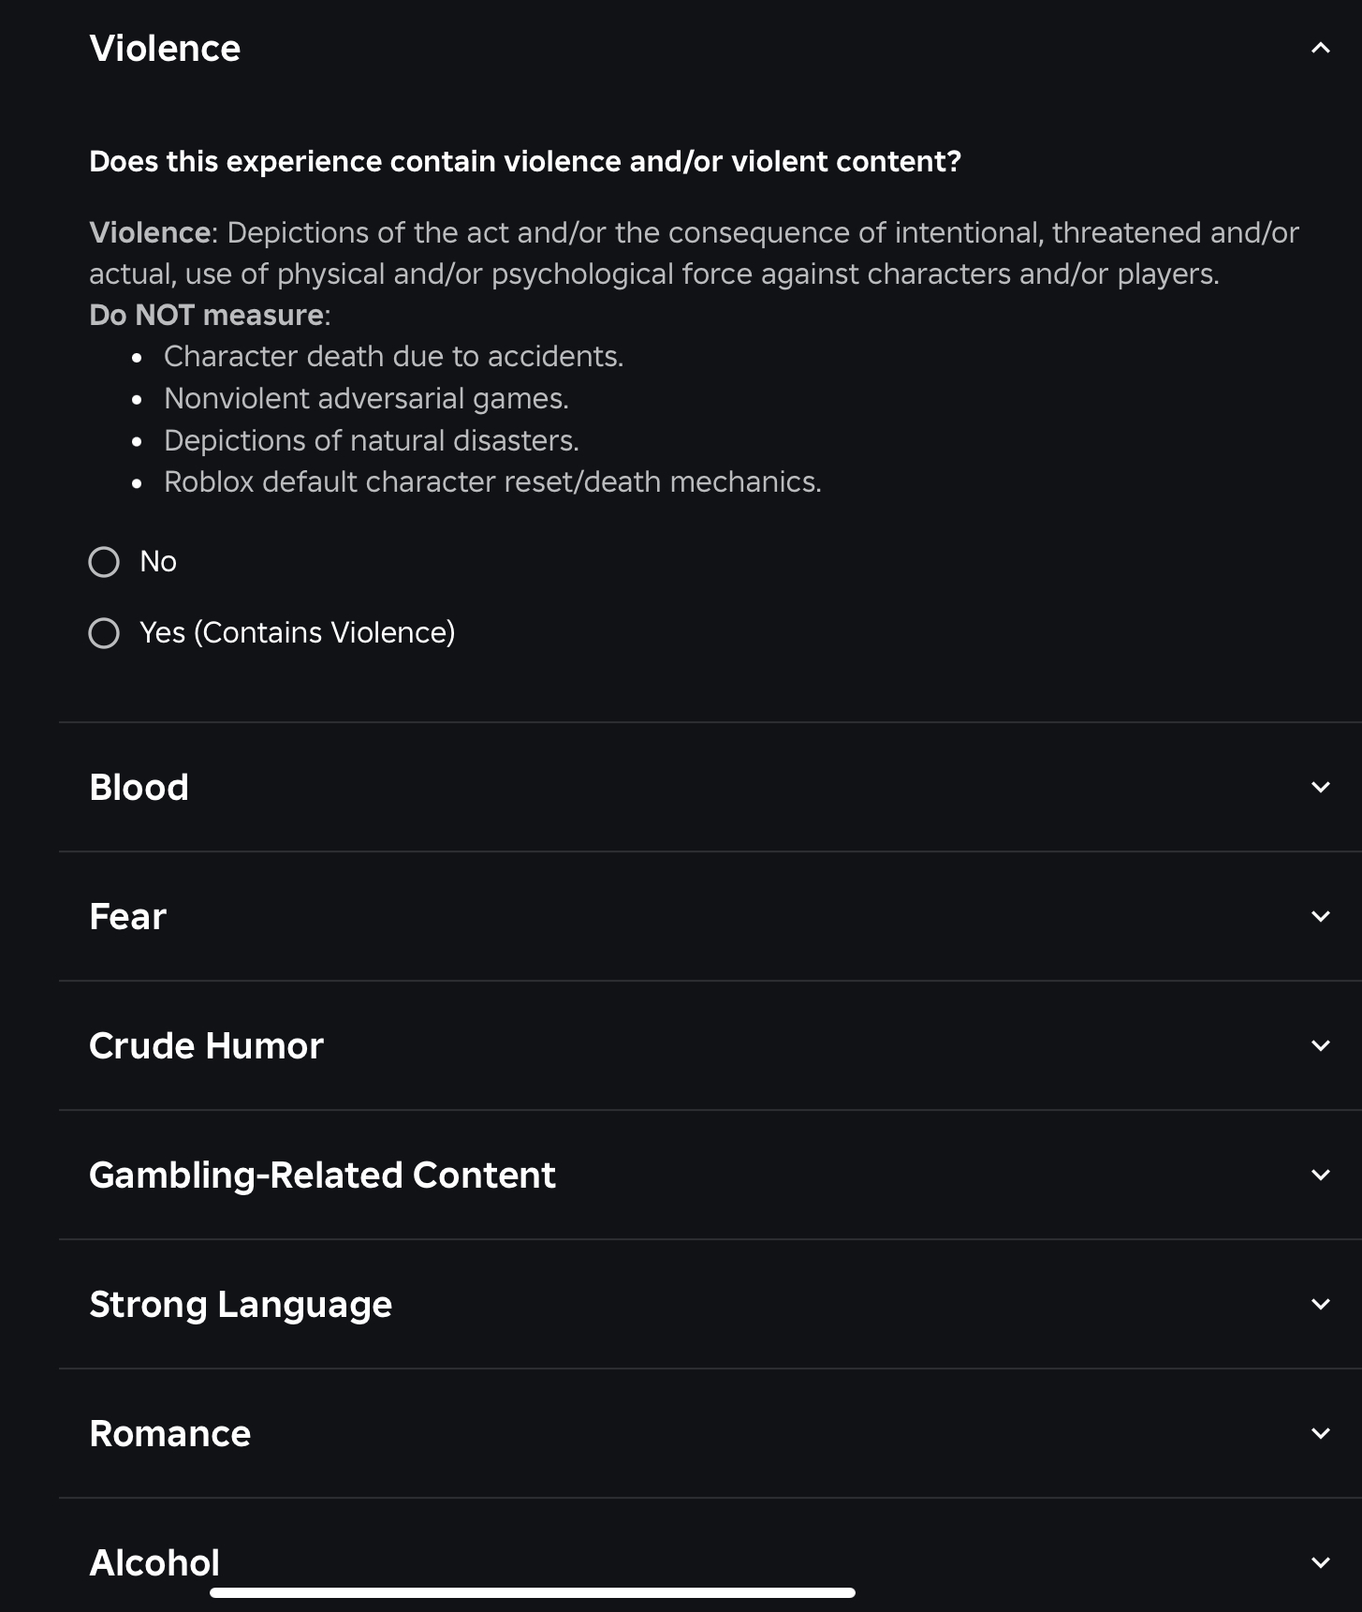Image resolution: width=1362 pixels, height=1612 pixels.
Task: Open the Blood section heading
Action: 139,788
